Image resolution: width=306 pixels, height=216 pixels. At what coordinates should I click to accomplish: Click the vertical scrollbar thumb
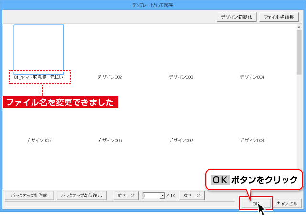299,52
